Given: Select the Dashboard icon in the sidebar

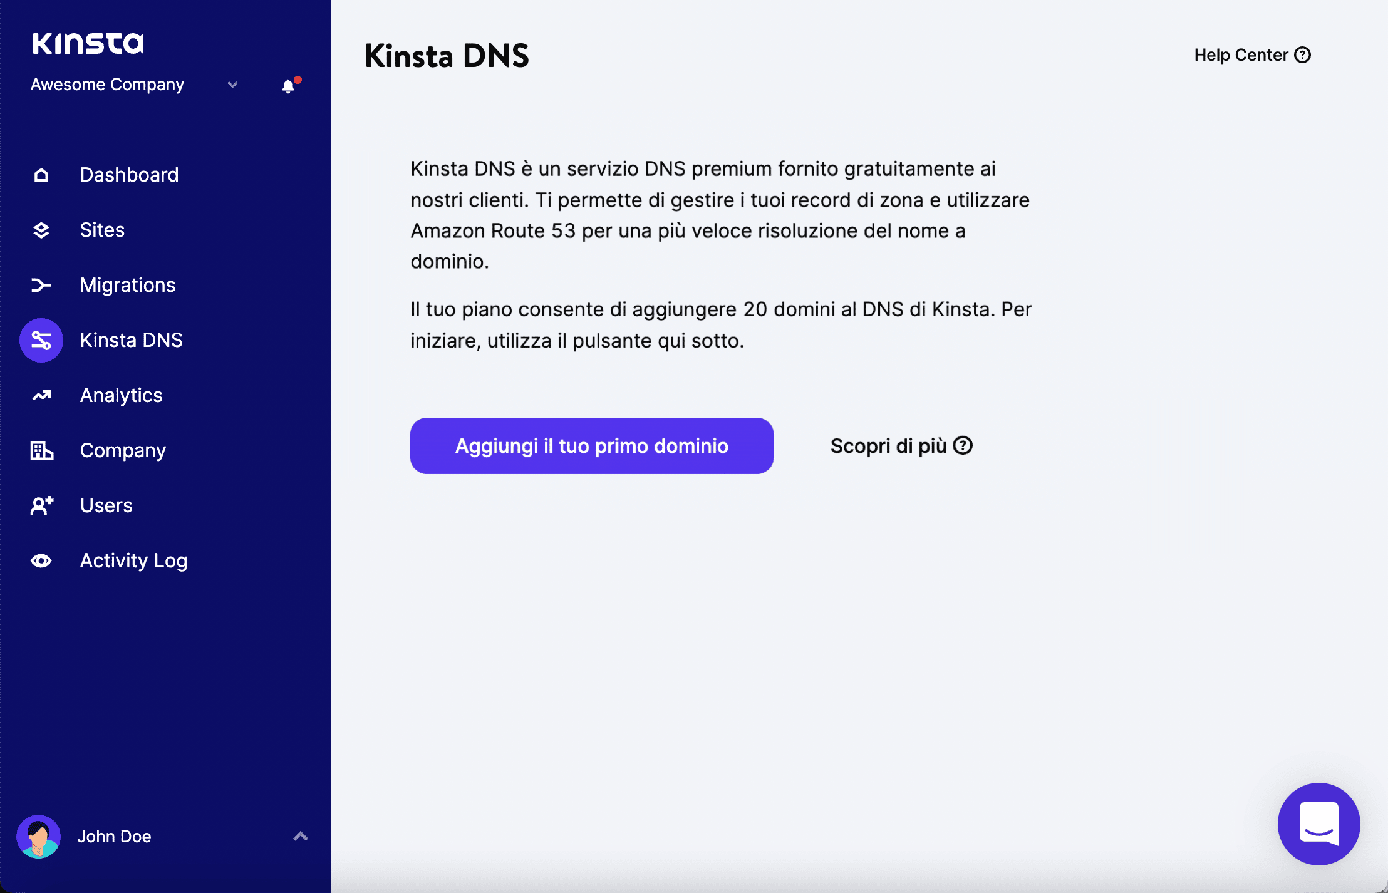Looking at the screenshot, I should pos(41,175).
